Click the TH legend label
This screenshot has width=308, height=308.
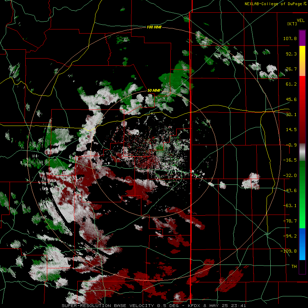tap(294, 266)
